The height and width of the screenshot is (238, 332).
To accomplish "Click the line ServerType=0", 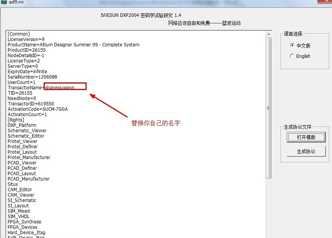I will tap(23, 66).
